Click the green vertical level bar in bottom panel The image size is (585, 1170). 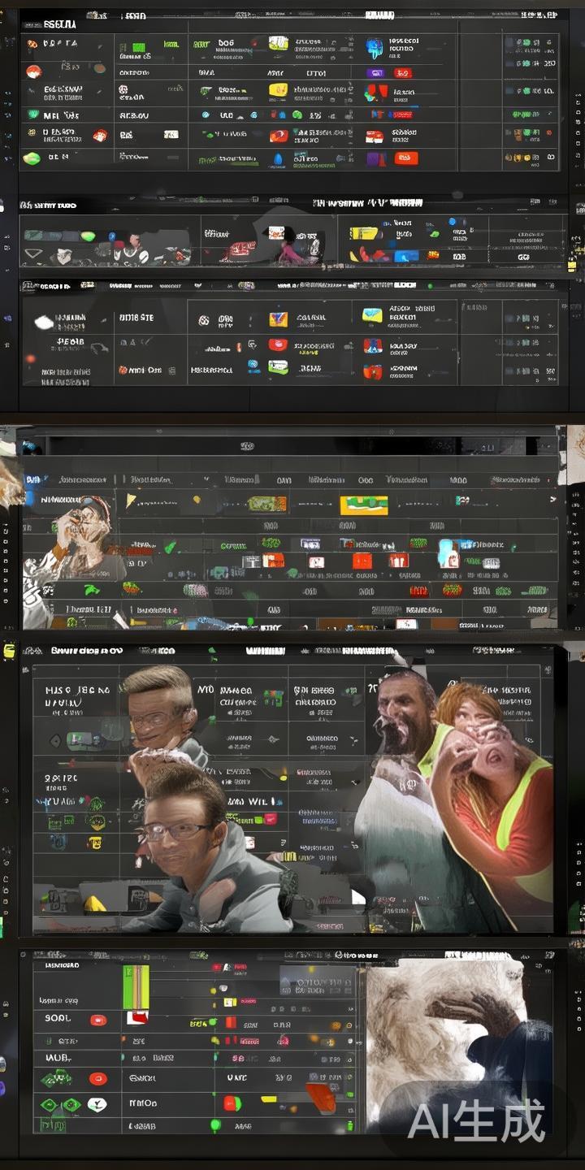(x=136, y=986)
